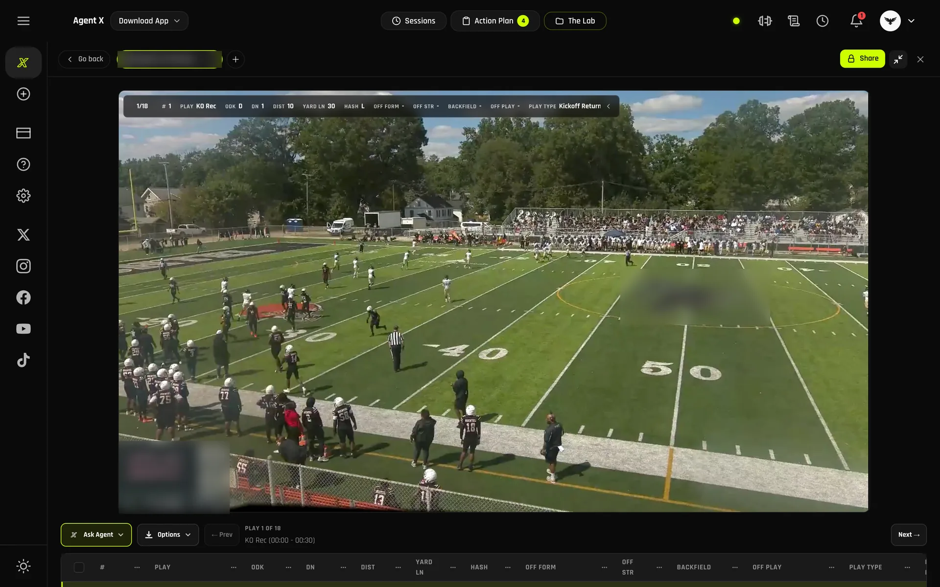Go to Next play
The image size is (940, 587).
click(909, 535)
